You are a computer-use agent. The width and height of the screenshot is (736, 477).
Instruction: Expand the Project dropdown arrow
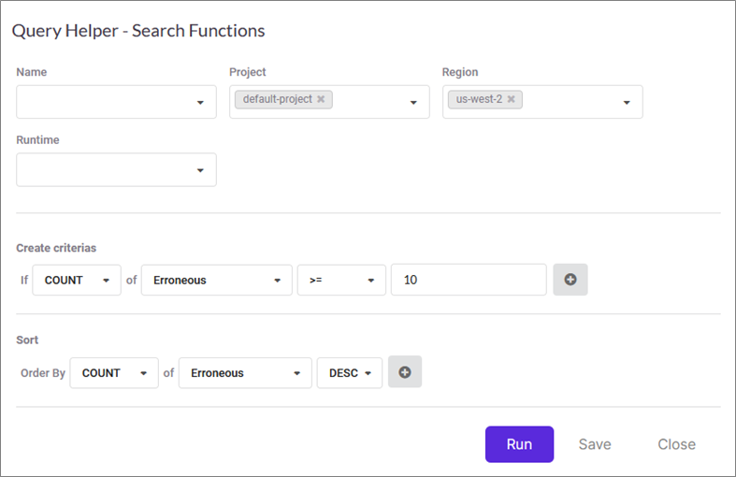click(x=413, y=103)
